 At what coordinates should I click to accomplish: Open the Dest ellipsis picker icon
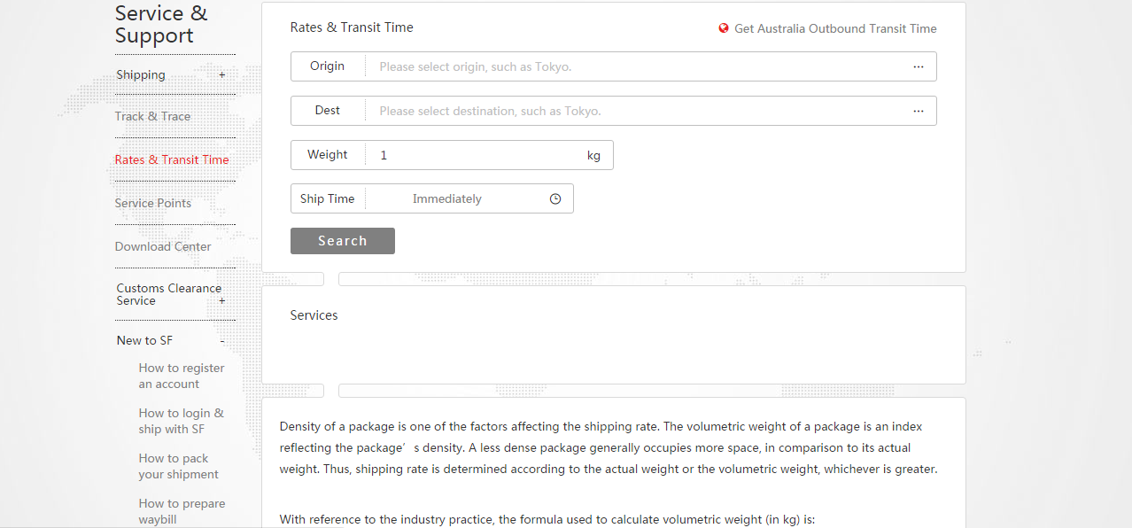[x=919, y=111]
